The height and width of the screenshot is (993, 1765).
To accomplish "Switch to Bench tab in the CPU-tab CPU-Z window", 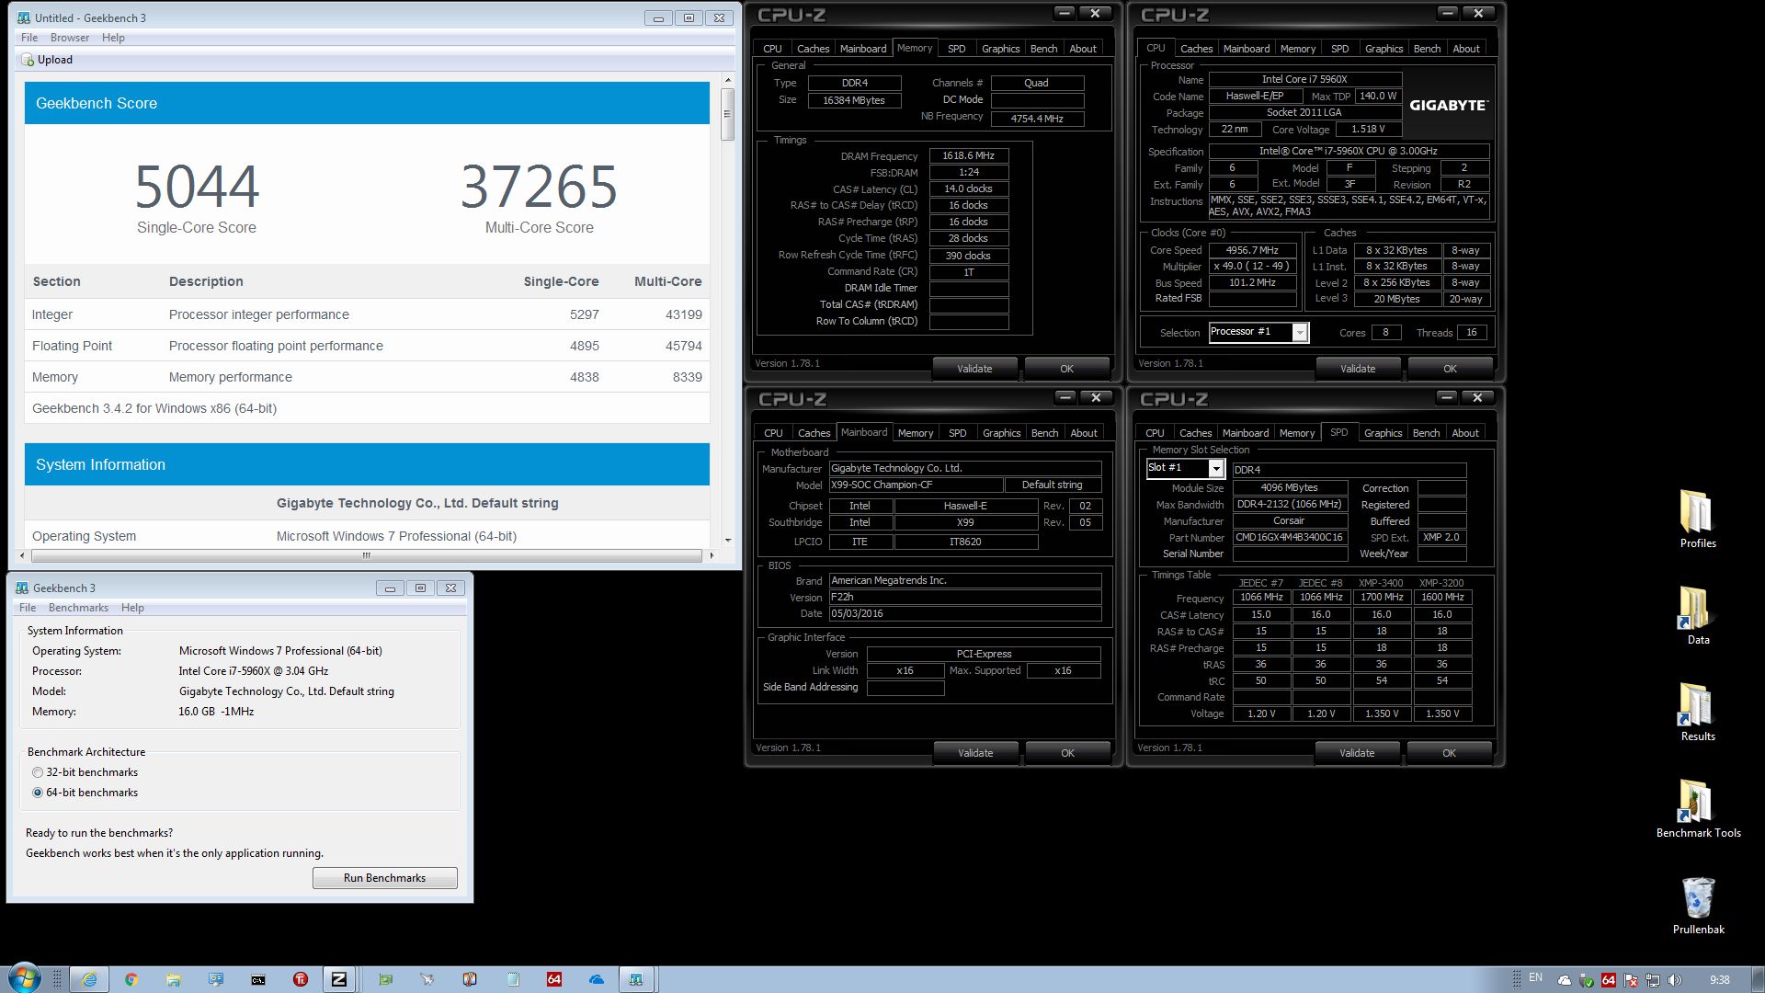I will [1427, 49].
